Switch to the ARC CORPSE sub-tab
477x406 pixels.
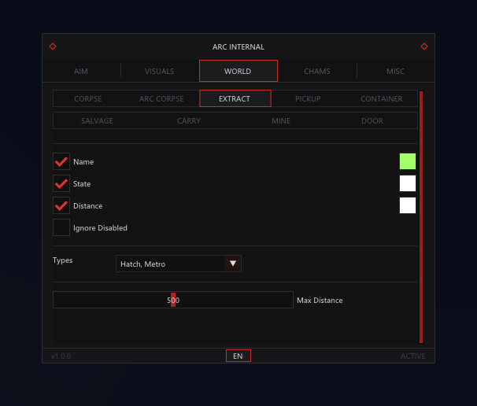(x=161, y=98)
